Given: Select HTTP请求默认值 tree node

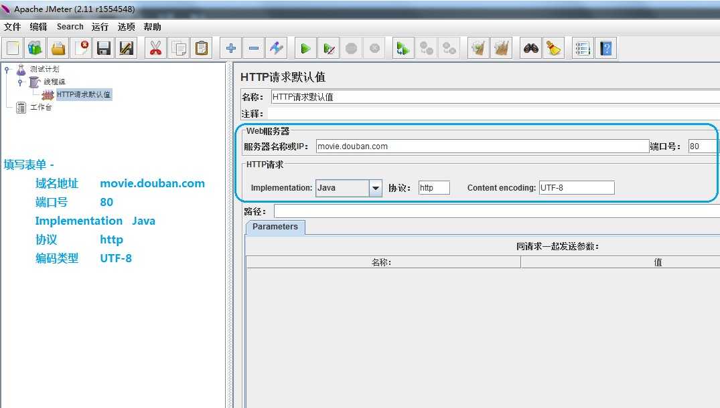Looking at the screenshot, I should [x=84, y=94].
